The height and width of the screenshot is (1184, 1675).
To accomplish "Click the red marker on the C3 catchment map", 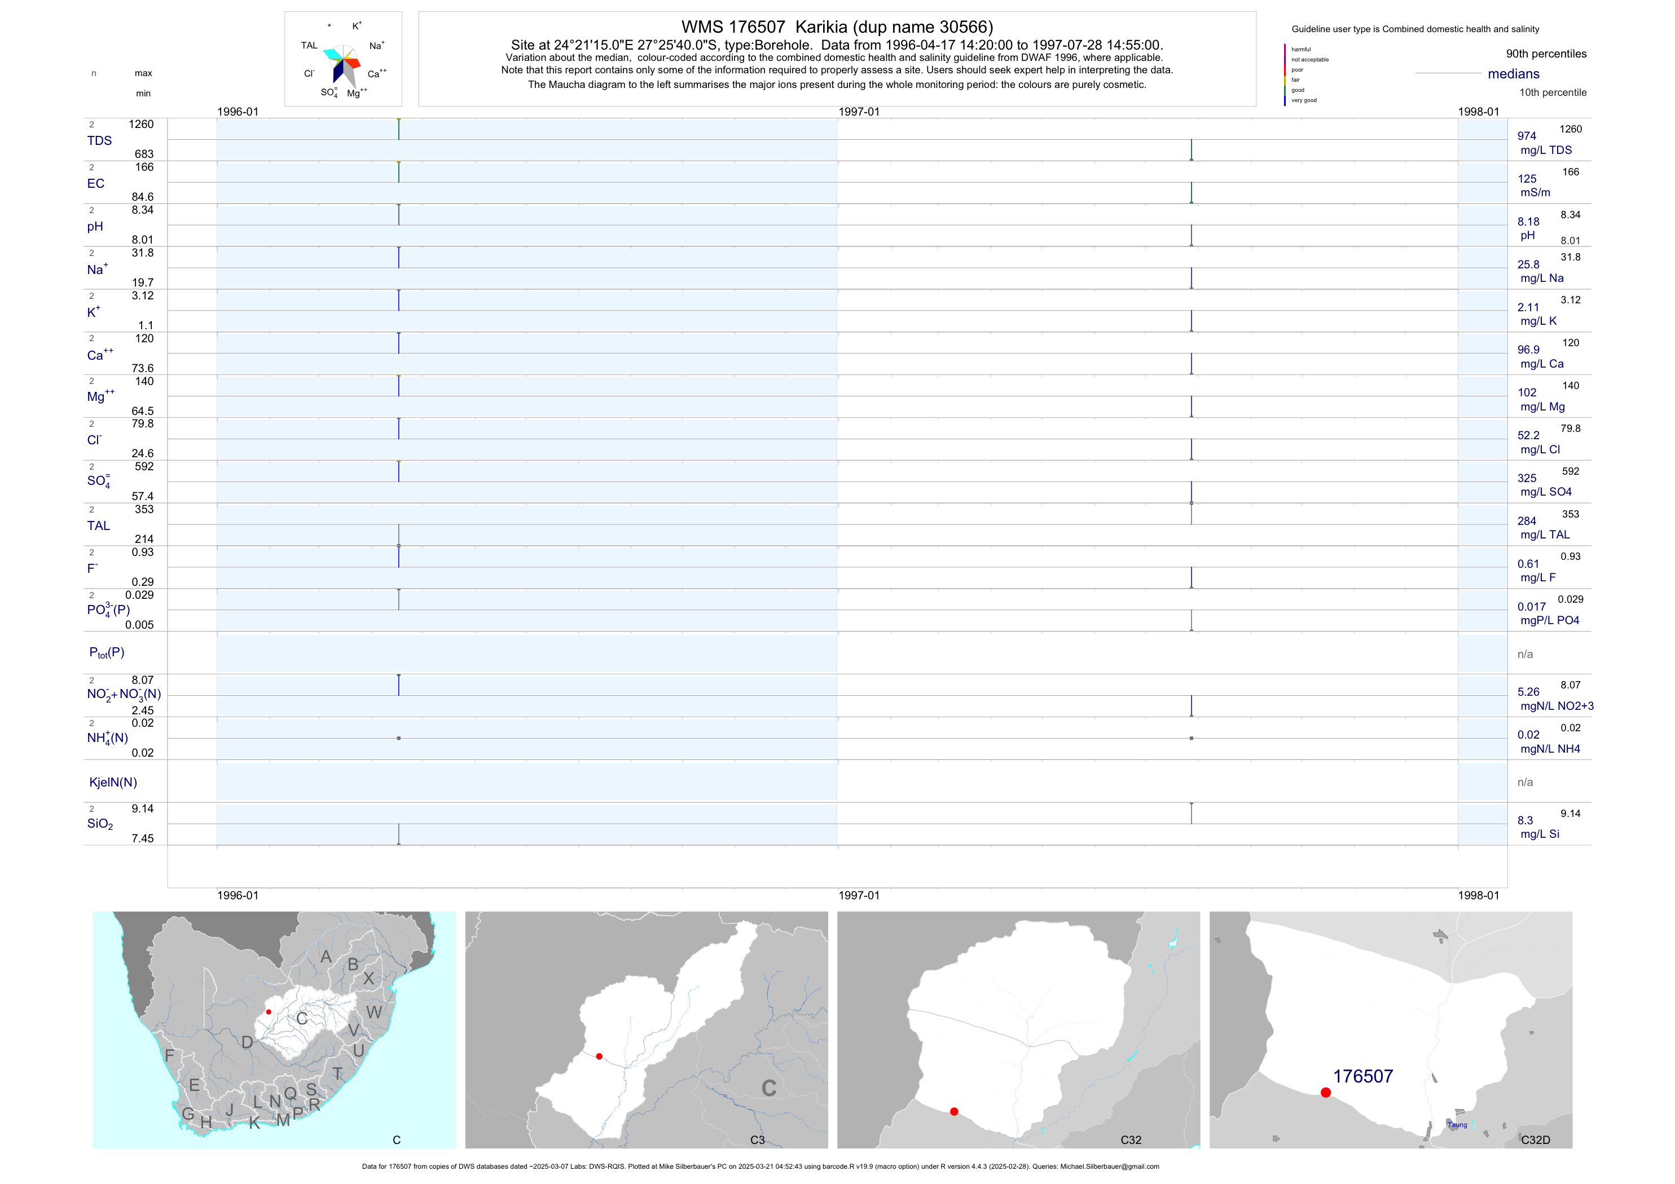I will [599, 1057].
